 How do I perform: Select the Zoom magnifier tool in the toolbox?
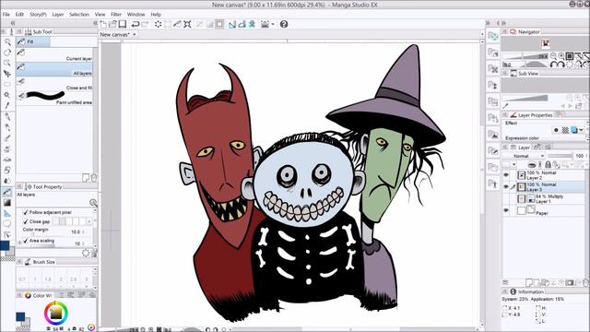[7, 41]
